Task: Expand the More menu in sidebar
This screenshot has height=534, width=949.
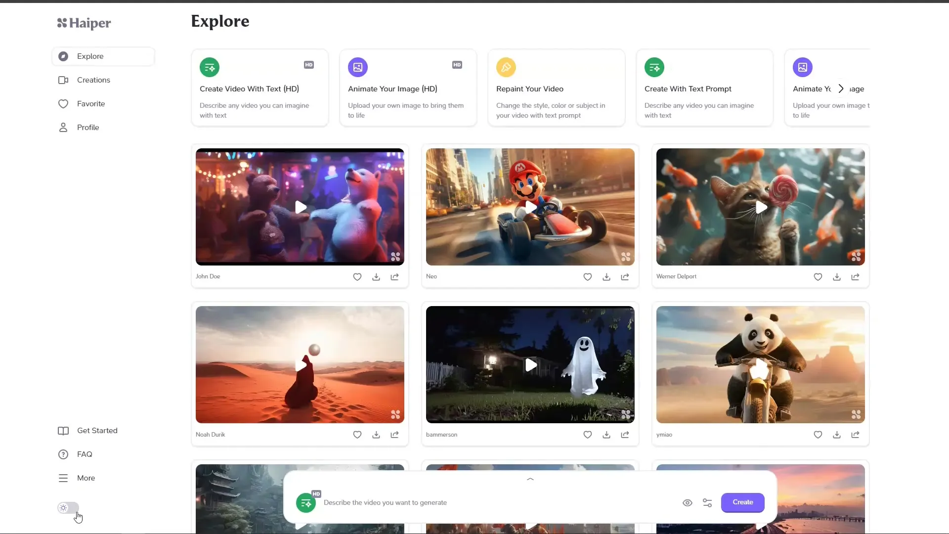Action: click(86, 478)
